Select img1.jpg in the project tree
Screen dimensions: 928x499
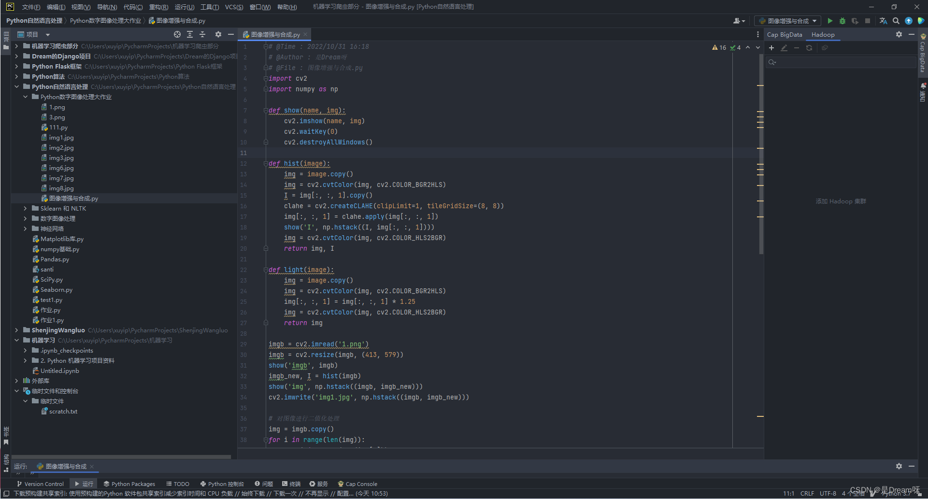coord(61,138)
